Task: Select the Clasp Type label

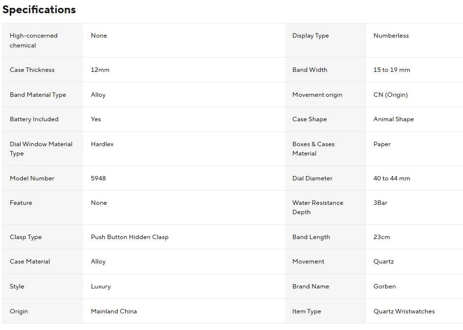Action: tap(25, 237)
